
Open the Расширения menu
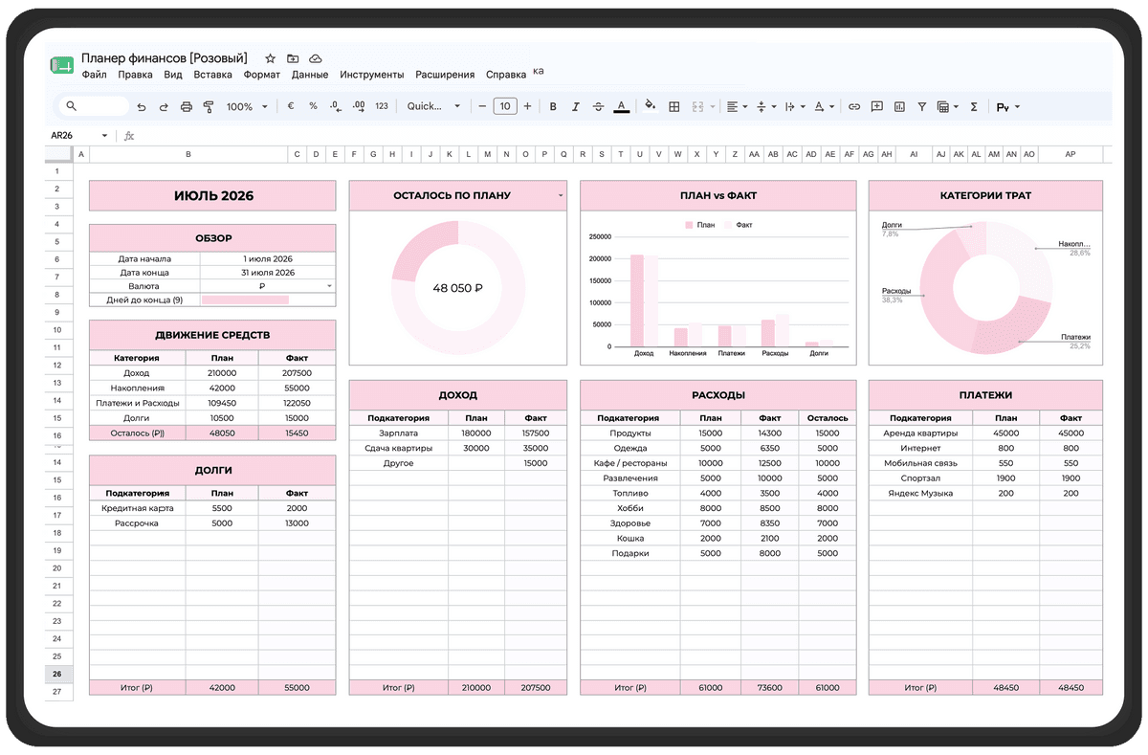pos(446,75)
